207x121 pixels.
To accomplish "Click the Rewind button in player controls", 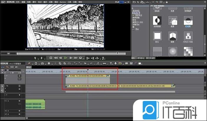I will click(x=55, y=58).
